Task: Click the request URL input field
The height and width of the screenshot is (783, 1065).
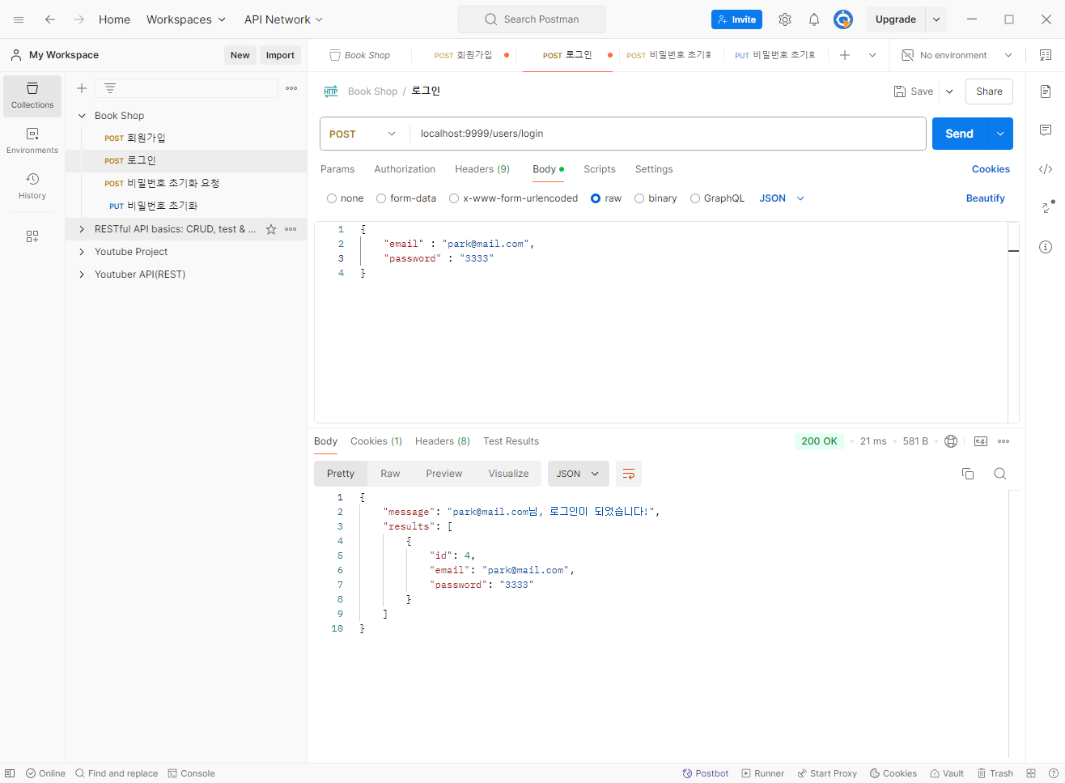Action: click(668, 134)
